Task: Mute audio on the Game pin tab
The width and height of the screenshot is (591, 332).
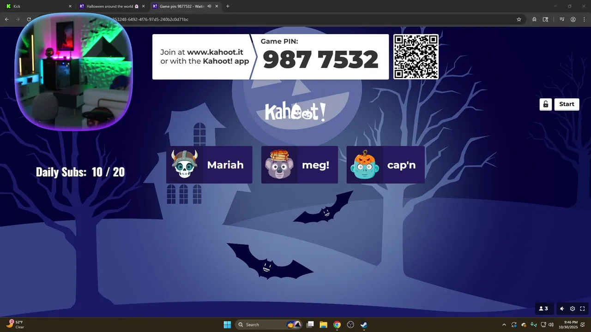Action: coord(209,6)
